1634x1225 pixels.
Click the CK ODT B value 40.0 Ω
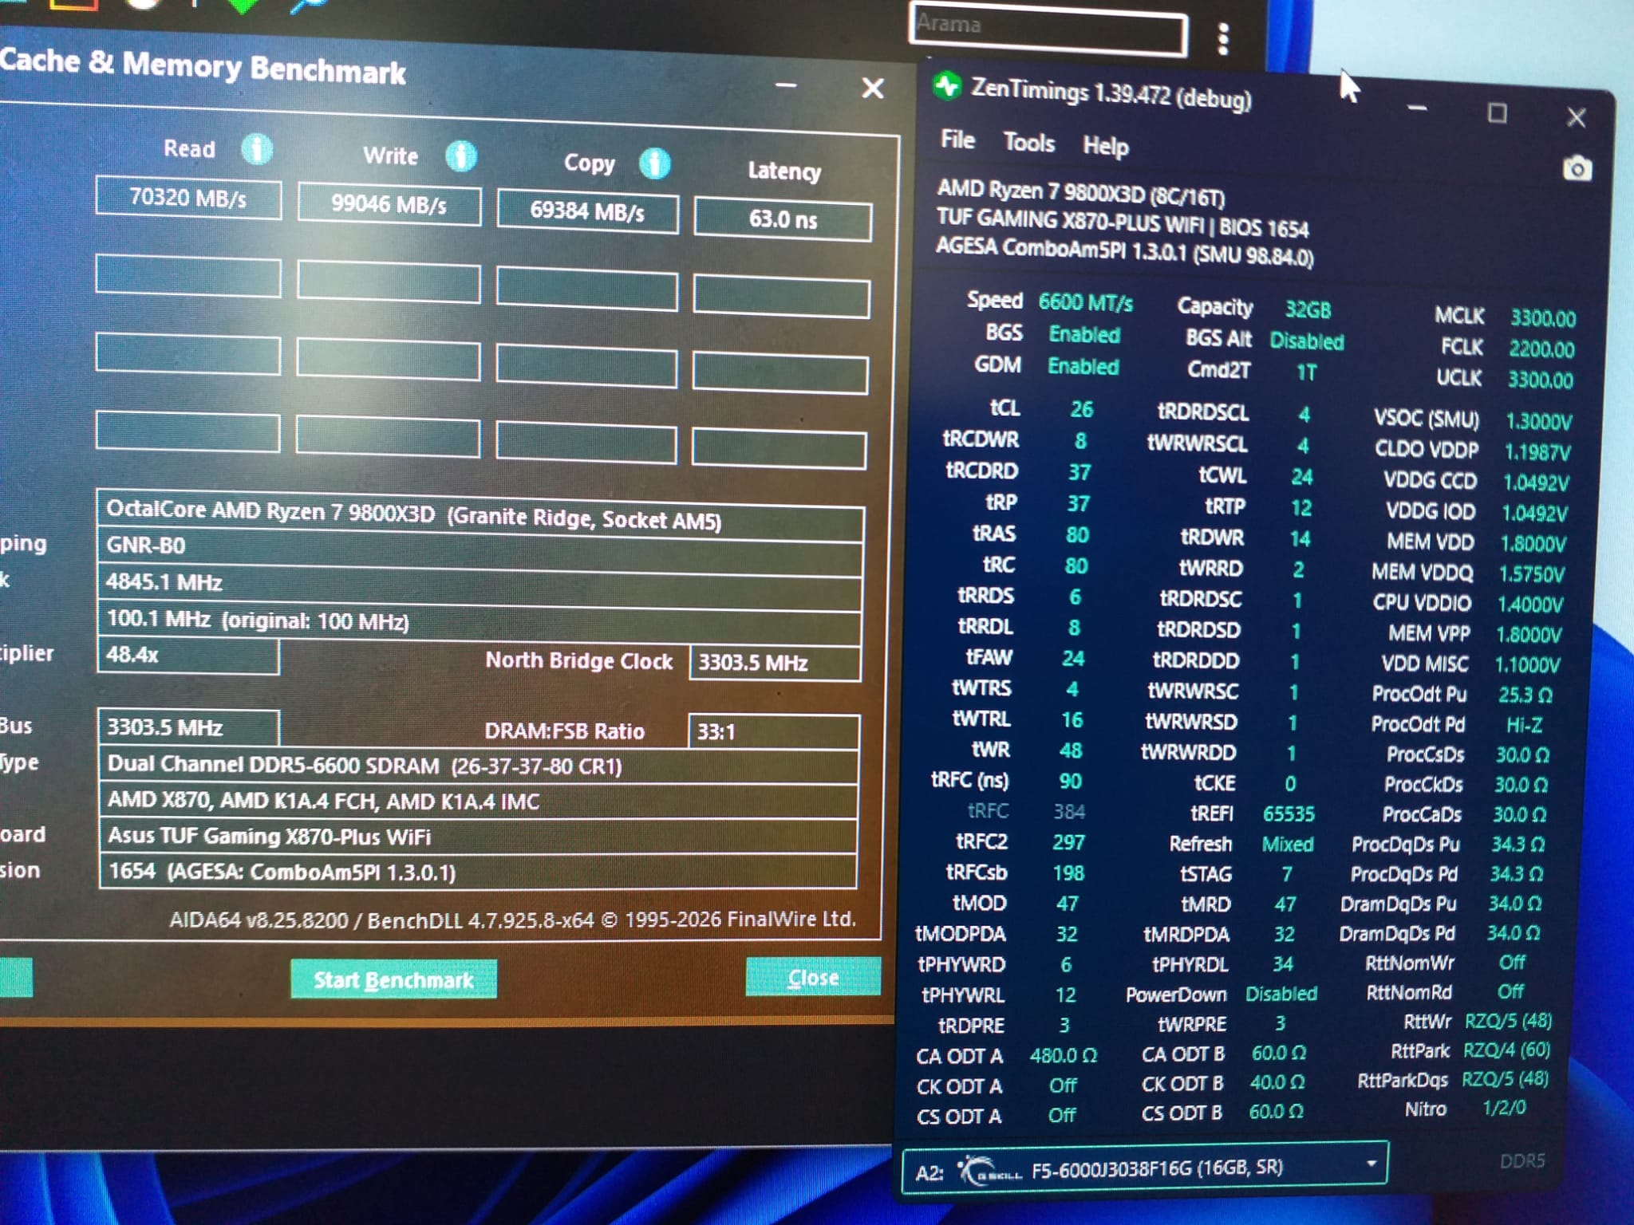click(1277, 1082)
